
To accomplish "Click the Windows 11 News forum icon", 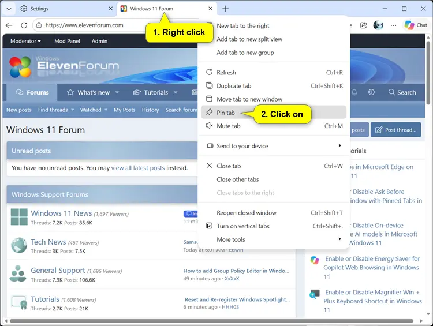I will pos(19,217).
